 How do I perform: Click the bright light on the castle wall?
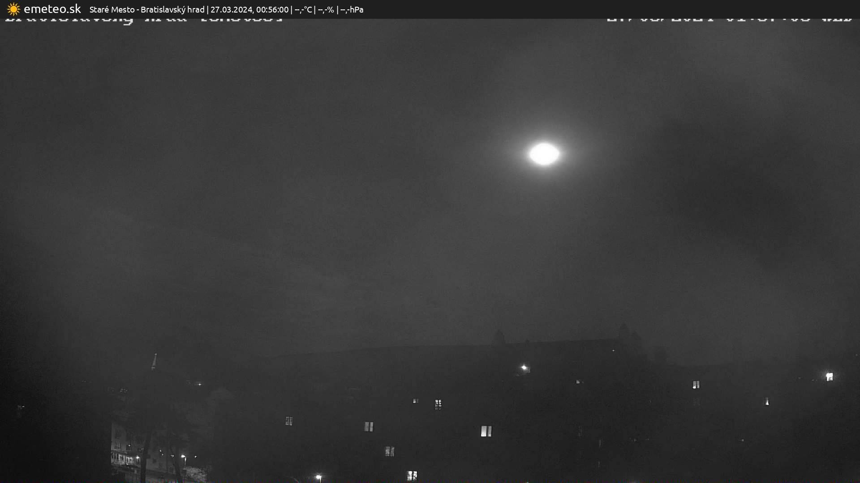[x=524, y=368]
